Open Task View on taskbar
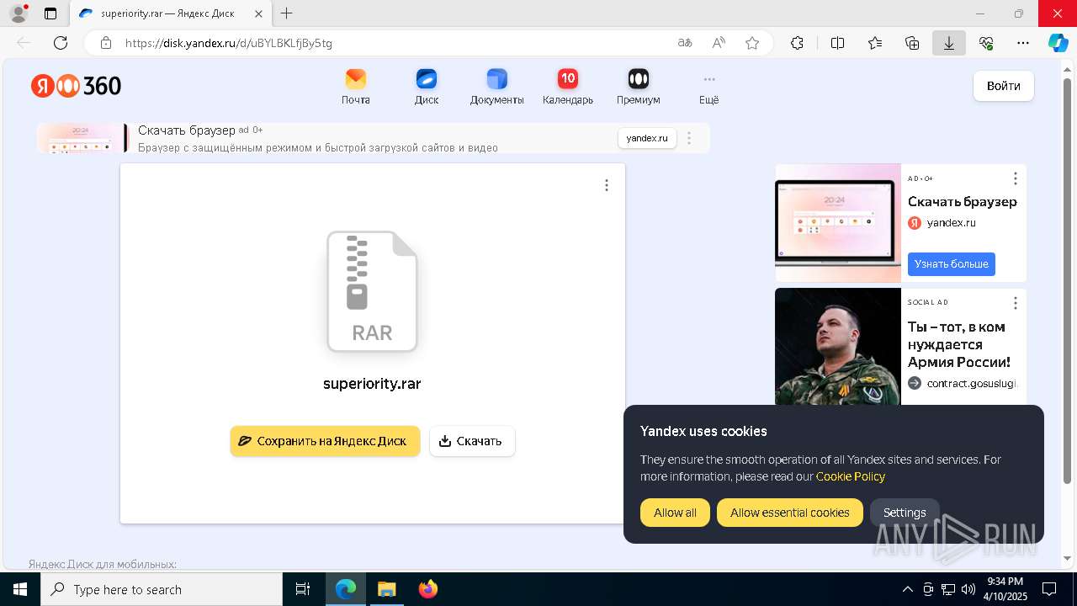This screenshot has height=606, width=1077. tap(303, 589)
